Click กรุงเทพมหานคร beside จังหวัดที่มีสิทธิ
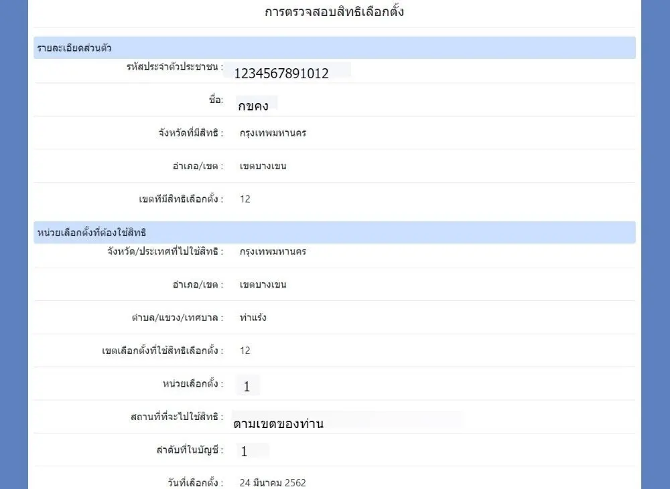 coord(273,133)
